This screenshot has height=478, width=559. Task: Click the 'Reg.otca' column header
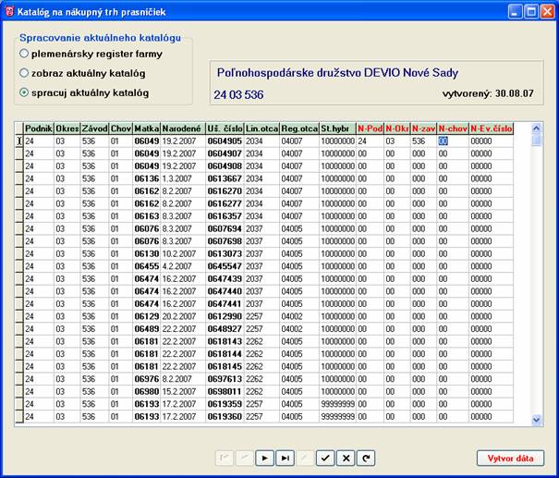coord(299,129)
